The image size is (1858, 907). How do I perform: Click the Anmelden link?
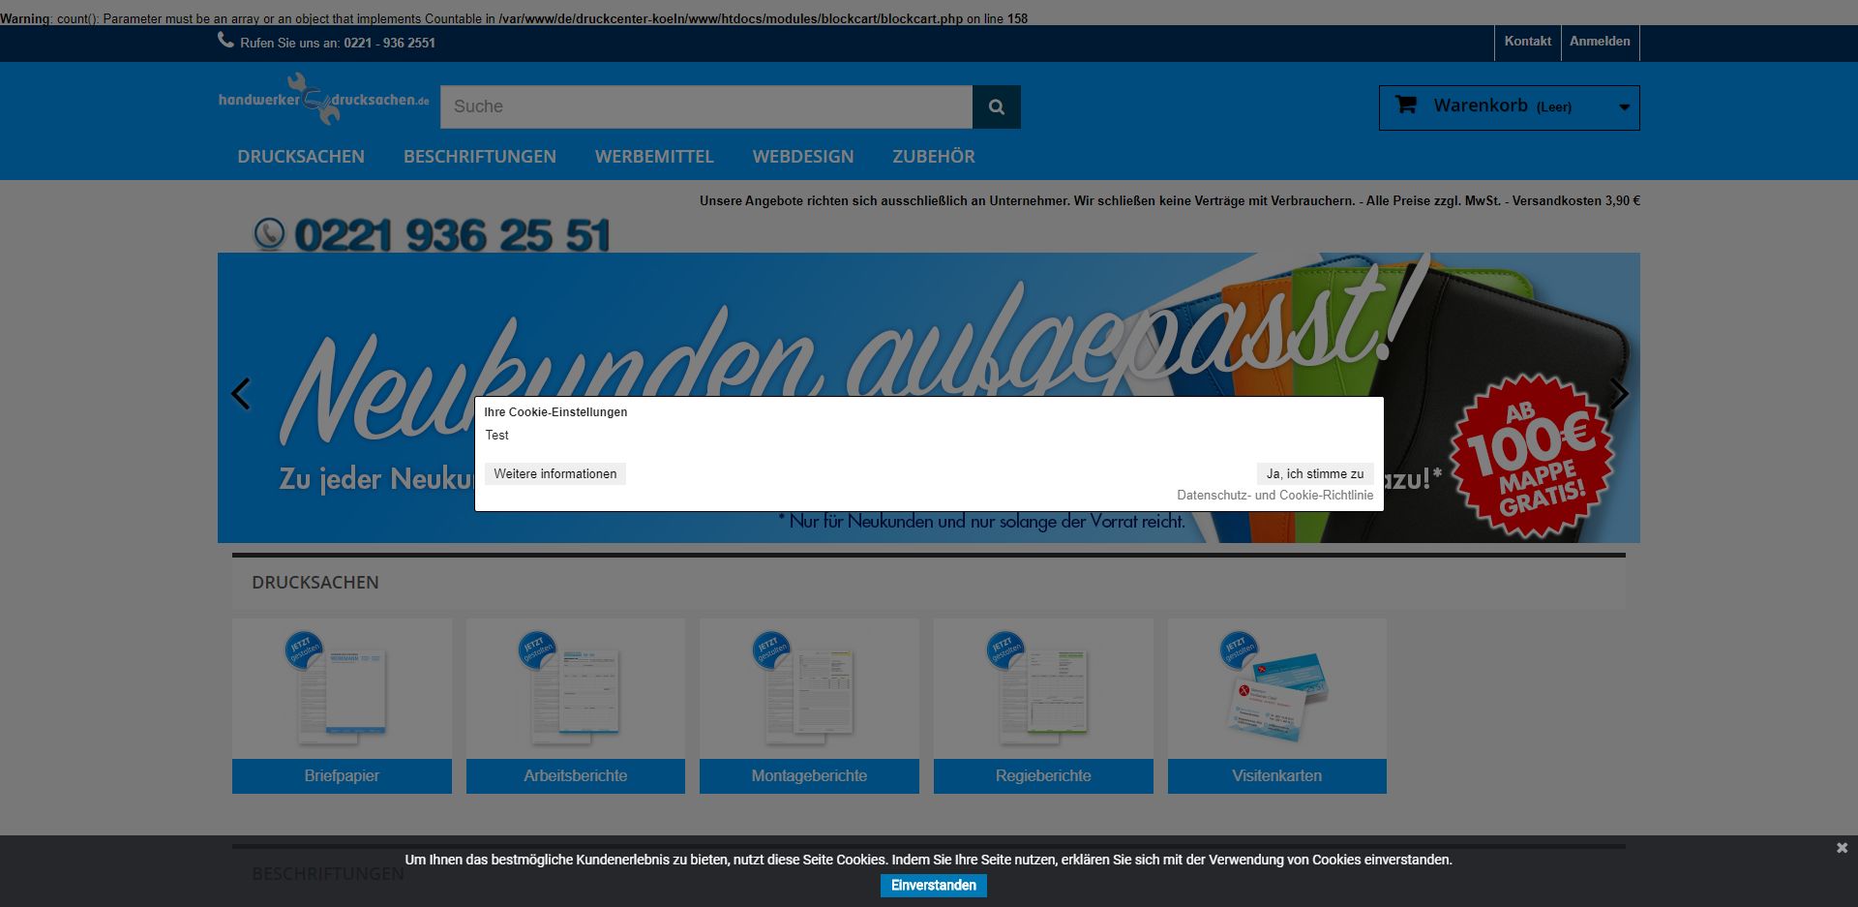point(1600,42)
